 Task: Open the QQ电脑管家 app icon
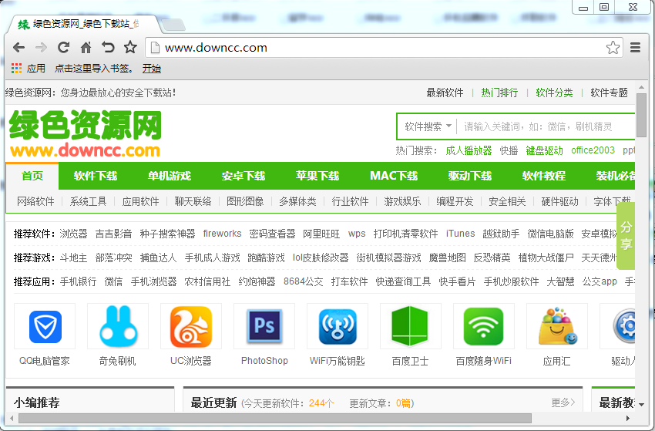pyautogui.click(x=45, y=327)
